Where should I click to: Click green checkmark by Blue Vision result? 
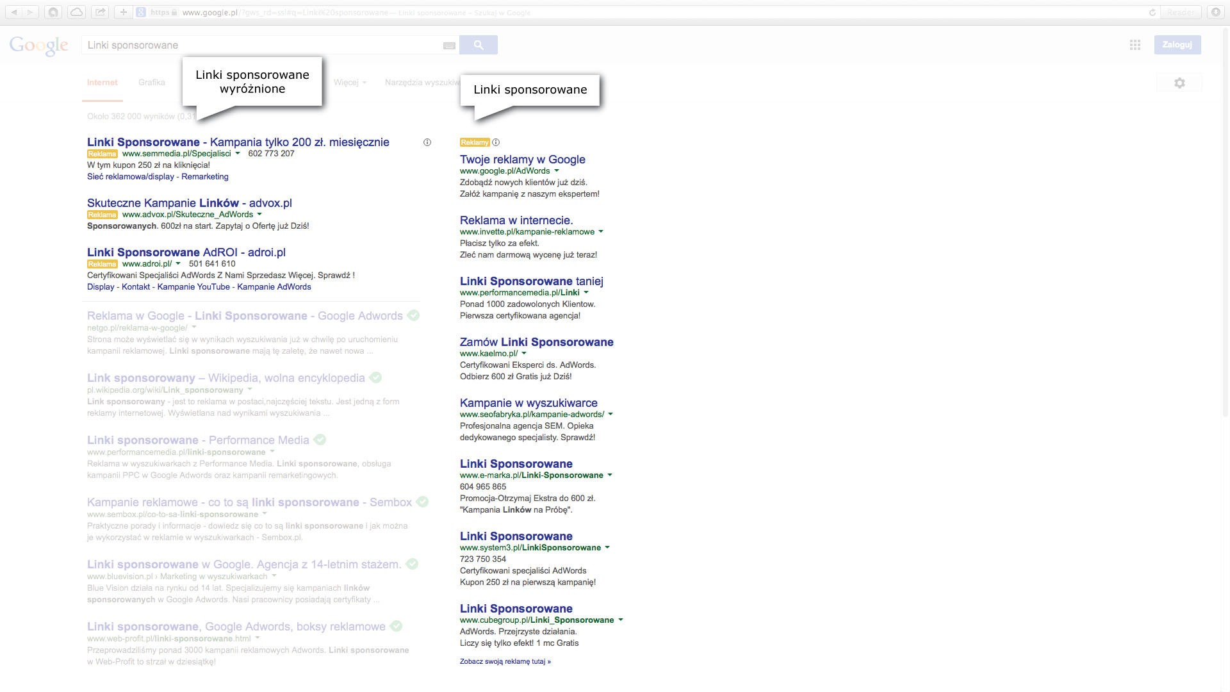[412, 564]
